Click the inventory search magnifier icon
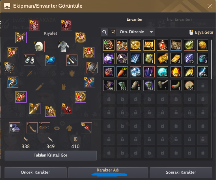 tap(105, 32)
